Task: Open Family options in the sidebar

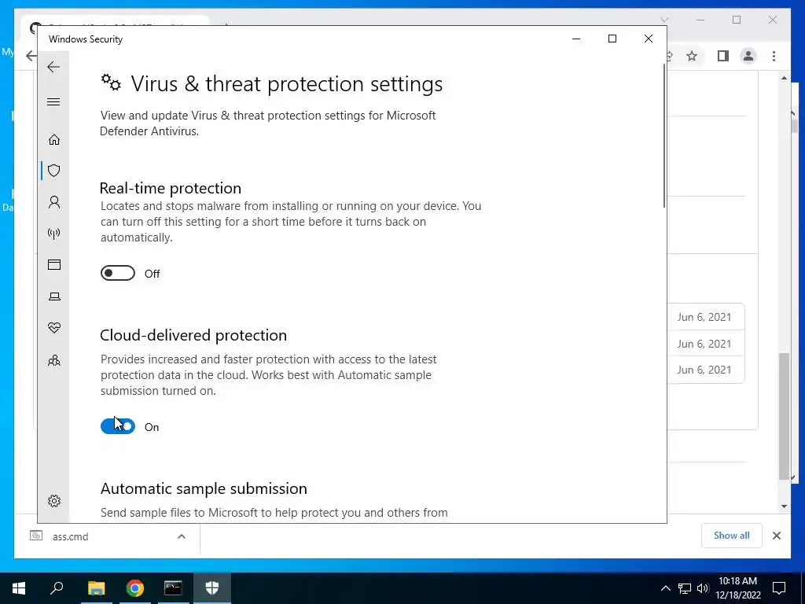Action: [x=54, y=360]
